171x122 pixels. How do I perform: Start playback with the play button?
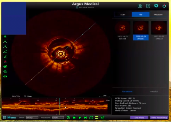80,118
